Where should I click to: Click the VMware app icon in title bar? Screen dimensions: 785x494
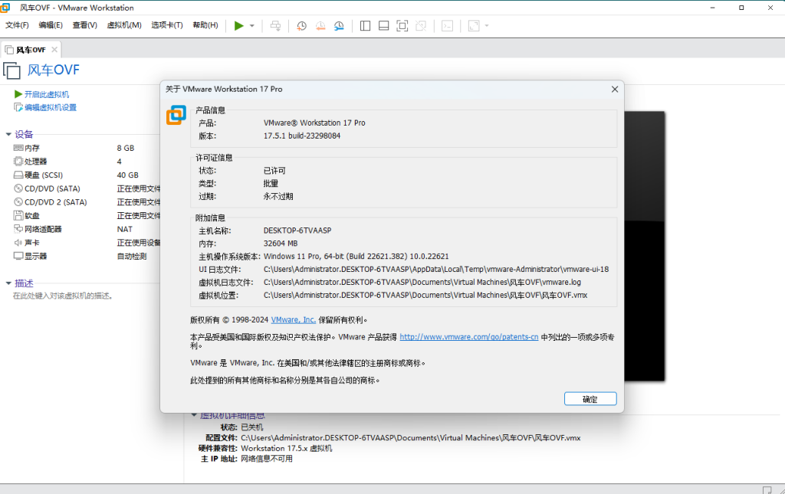[x=5, y=8]
